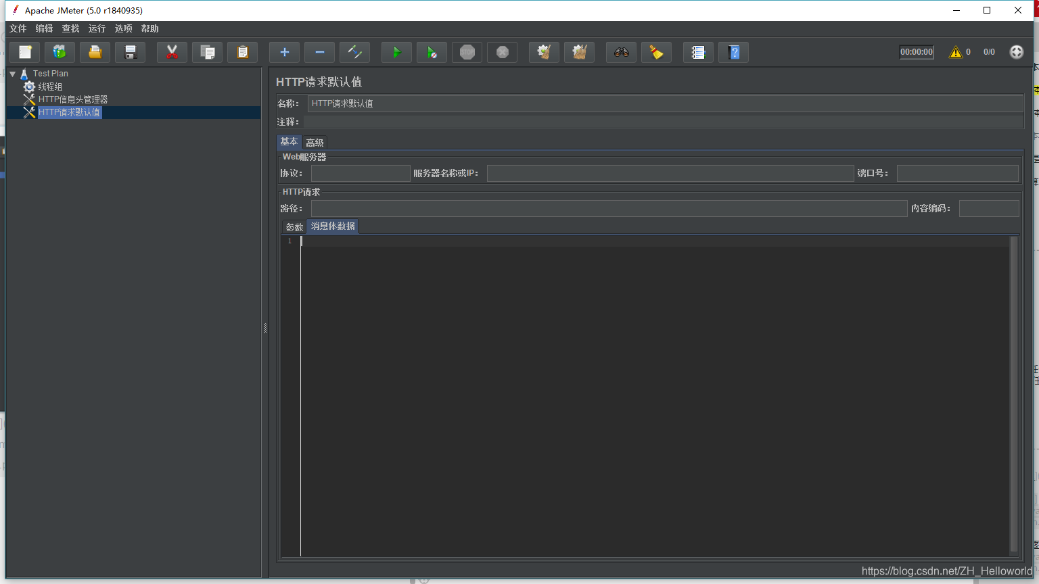Open the 查找 menu
Viewport: 1039px width, 584px height.
70,28
